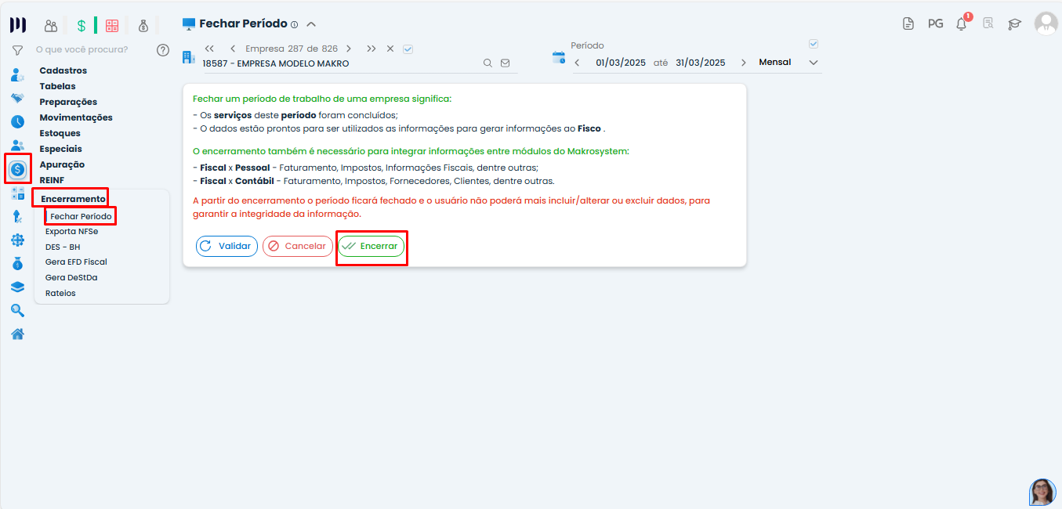
Task: Clear the company selection with the X
Action: point(390,49)
